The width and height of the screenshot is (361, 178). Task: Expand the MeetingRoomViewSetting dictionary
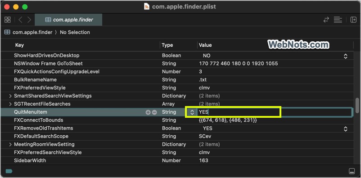click(x=10, y=144)
